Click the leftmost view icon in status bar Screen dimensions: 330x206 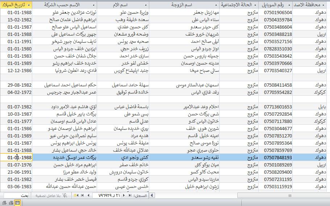click(x=5, y=203)
